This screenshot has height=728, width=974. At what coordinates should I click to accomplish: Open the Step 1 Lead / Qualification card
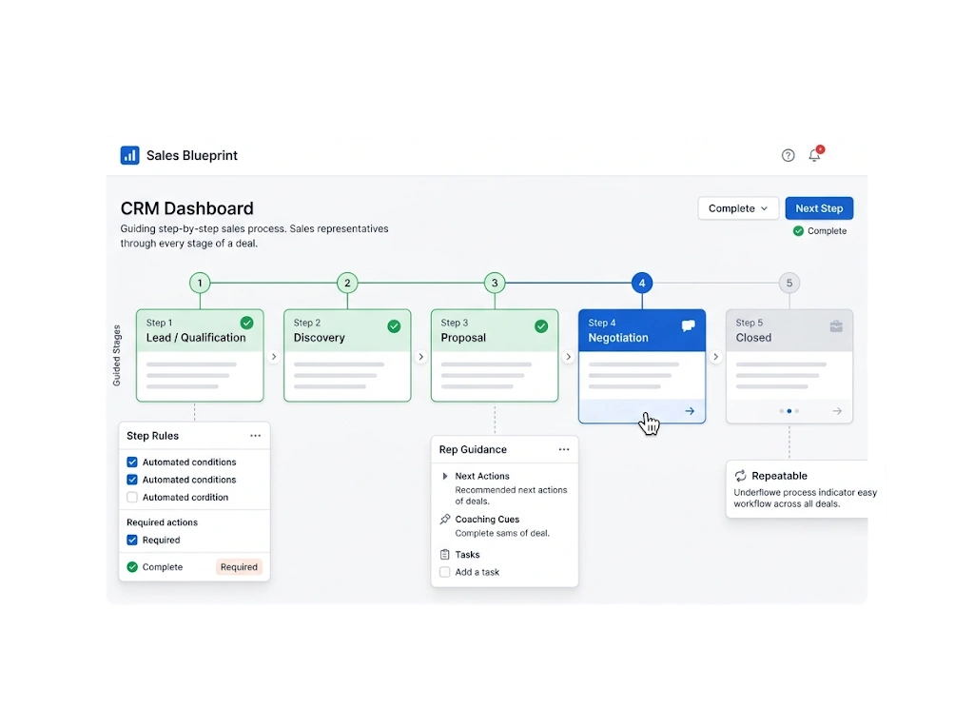(x=200, y=356)
